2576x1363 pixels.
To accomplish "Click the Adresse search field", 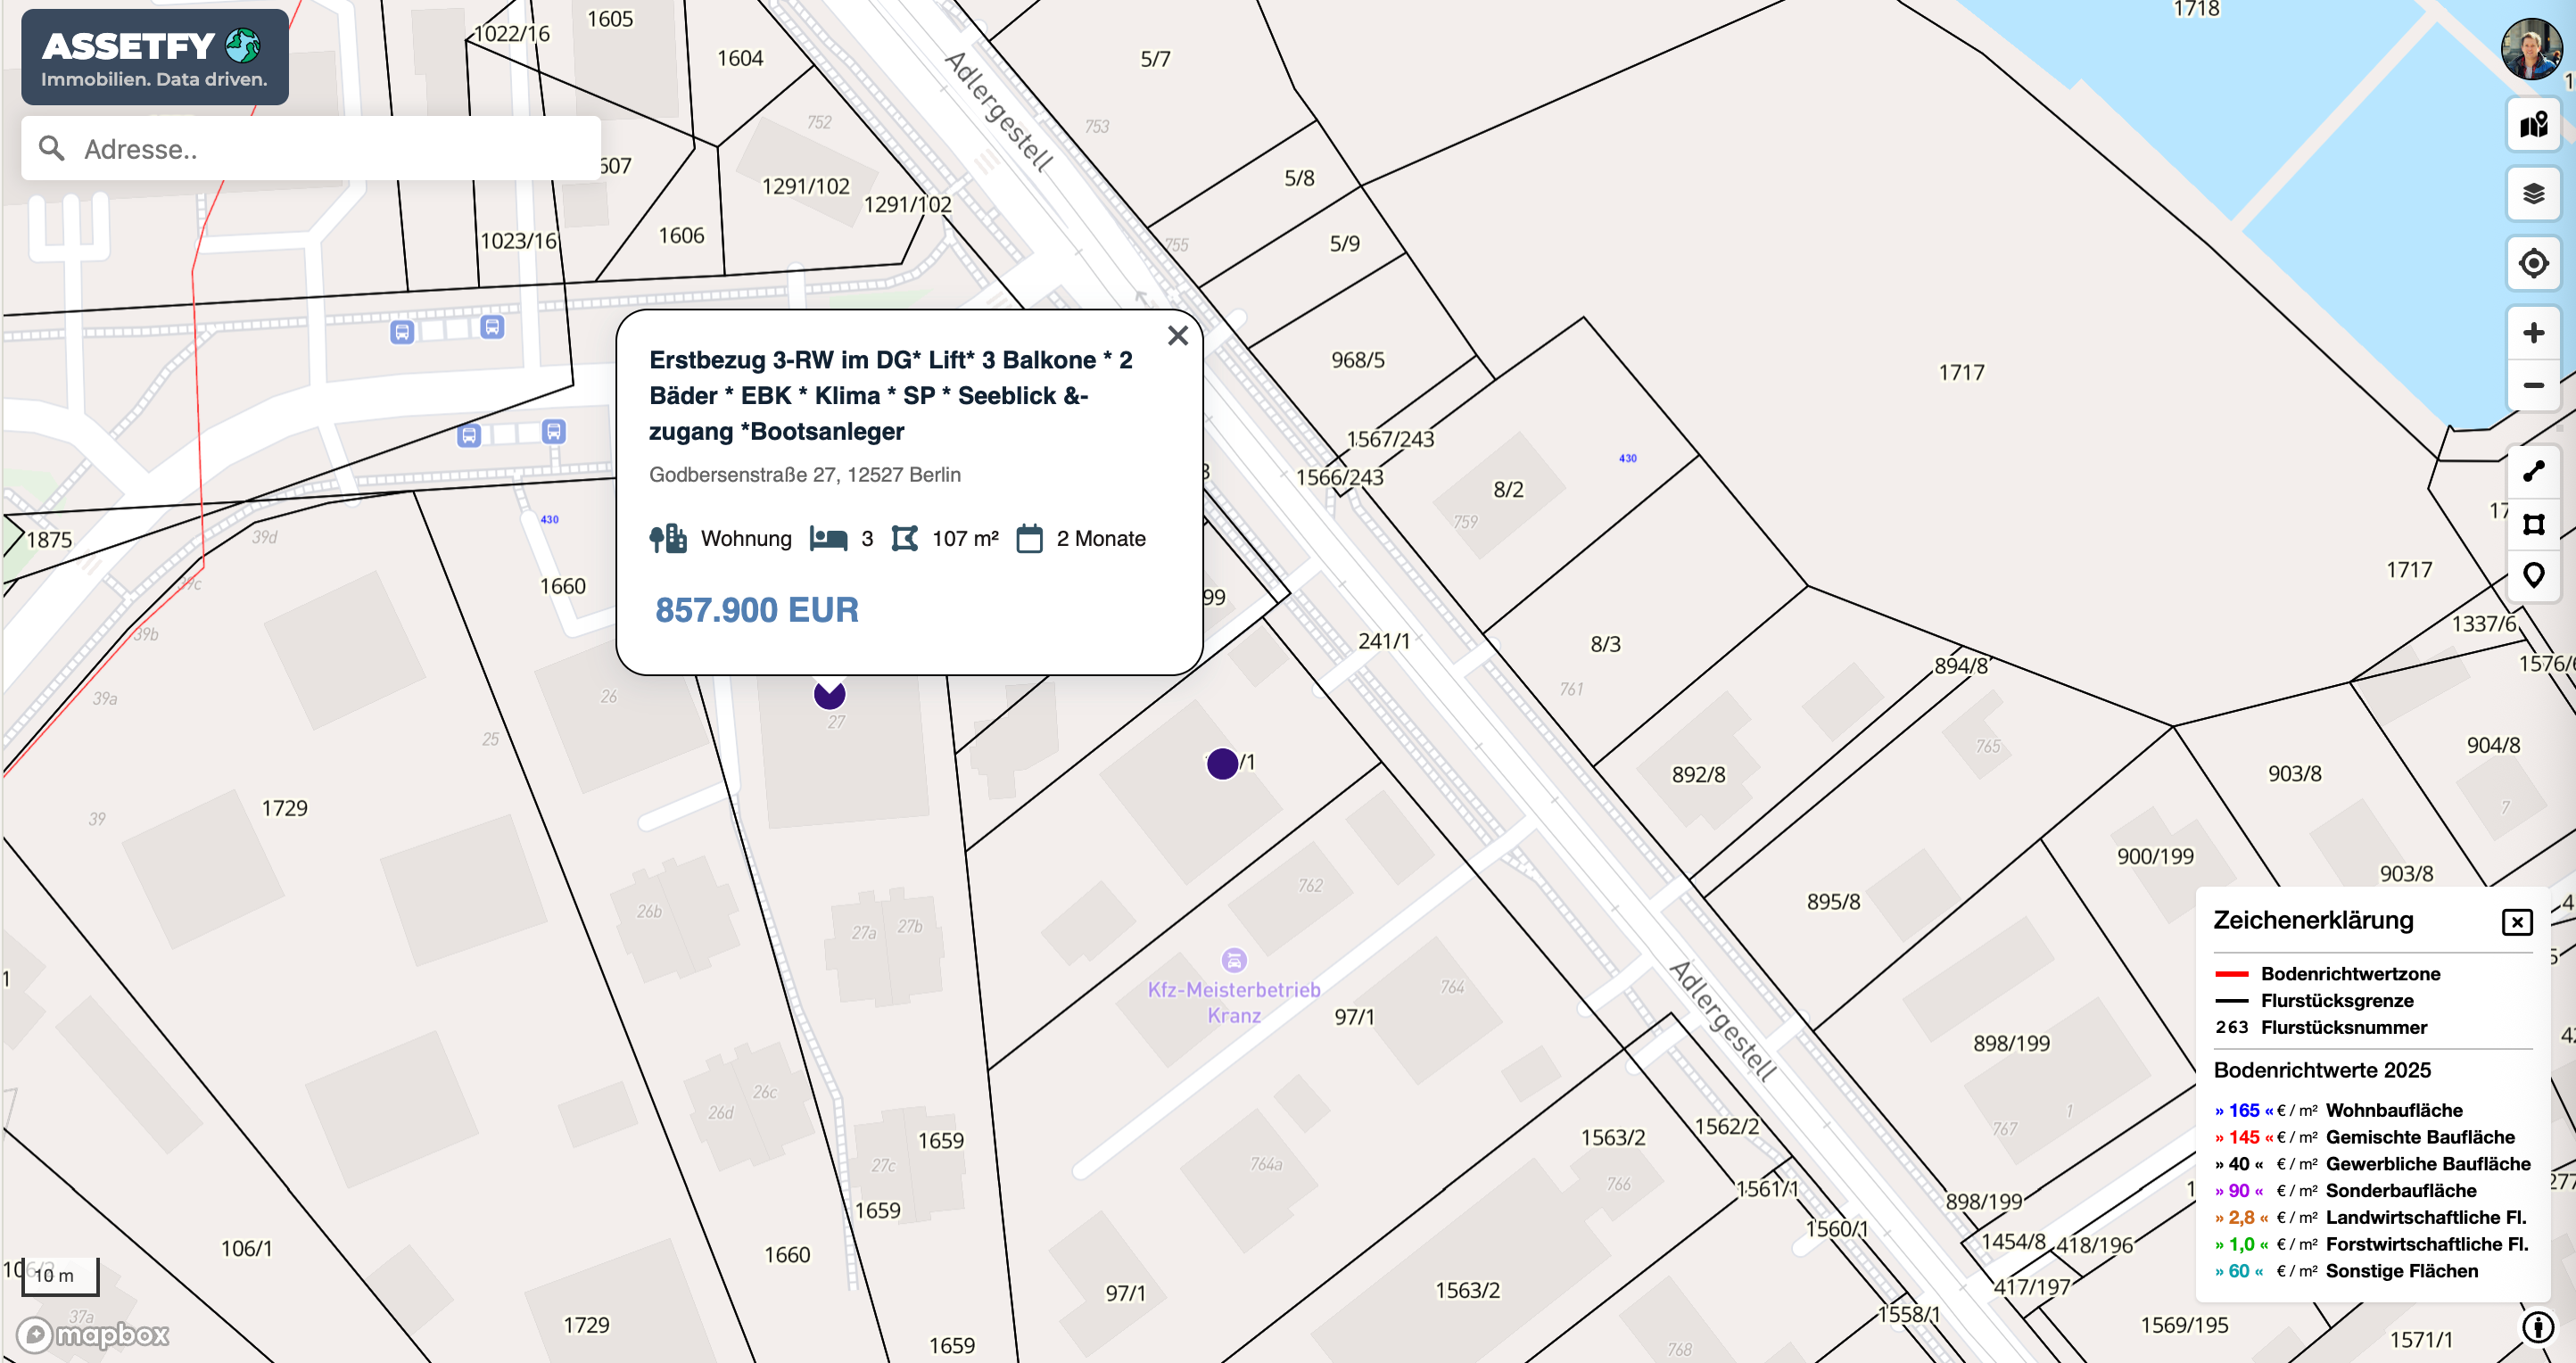I will 330,149.
